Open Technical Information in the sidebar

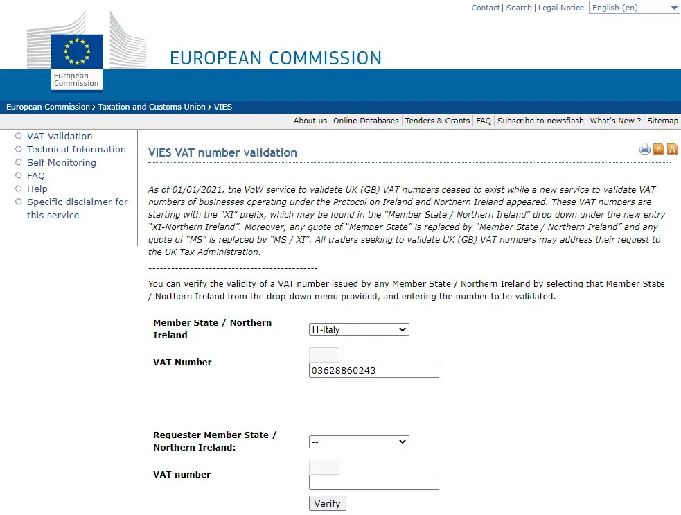(x=76, y=149)
